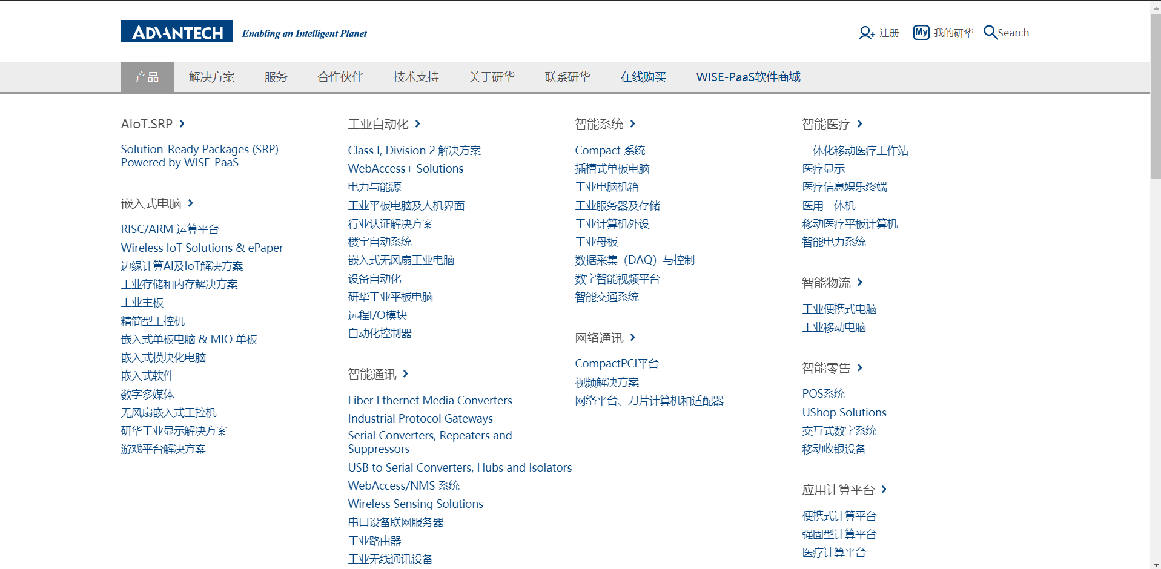
Task: Click Solution-Ready Packages Powered by WISE-PaaS
Action: 200,156
